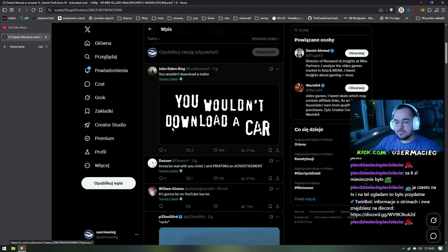The image size is (448, 252).
Task: Repost William Givens' post
Action: [x=188, y=206]
